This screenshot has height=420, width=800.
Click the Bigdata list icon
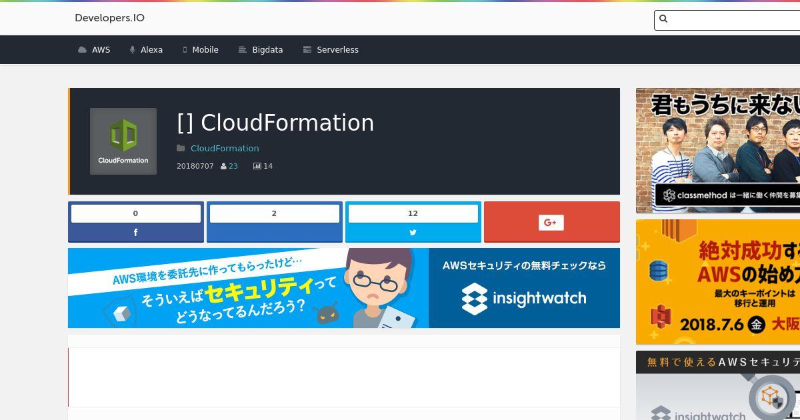(243, 50)
